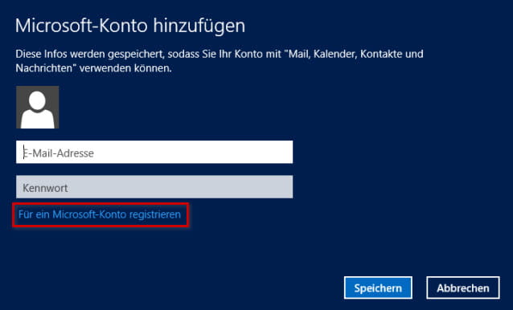Cancel the dialog with Abbrechen
This screenshot has height=310, width=513.
pyautogui.click(x=463, y=288)
